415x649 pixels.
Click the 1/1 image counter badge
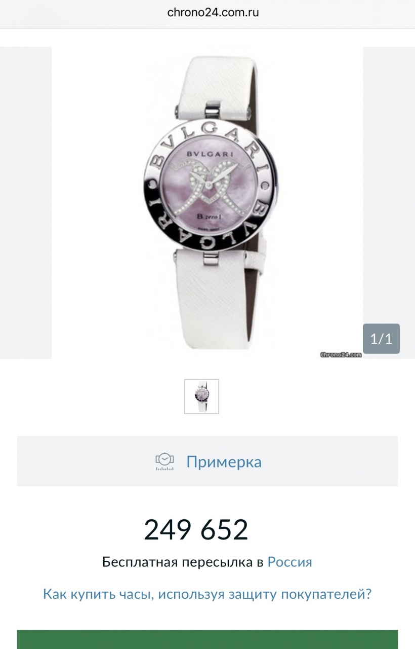pos(381,339)
